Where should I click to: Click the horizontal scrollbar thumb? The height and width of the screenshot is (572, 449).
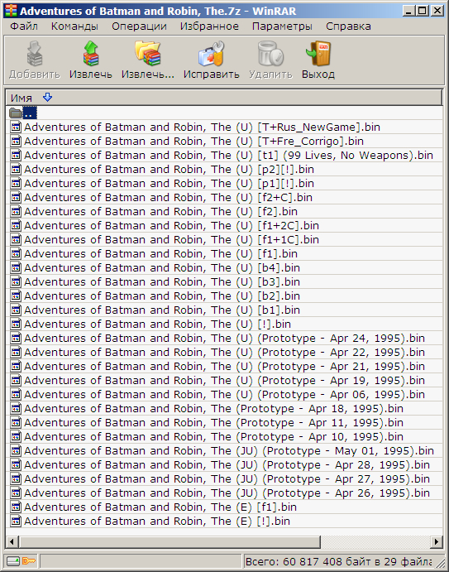click(x=169, y=541)
